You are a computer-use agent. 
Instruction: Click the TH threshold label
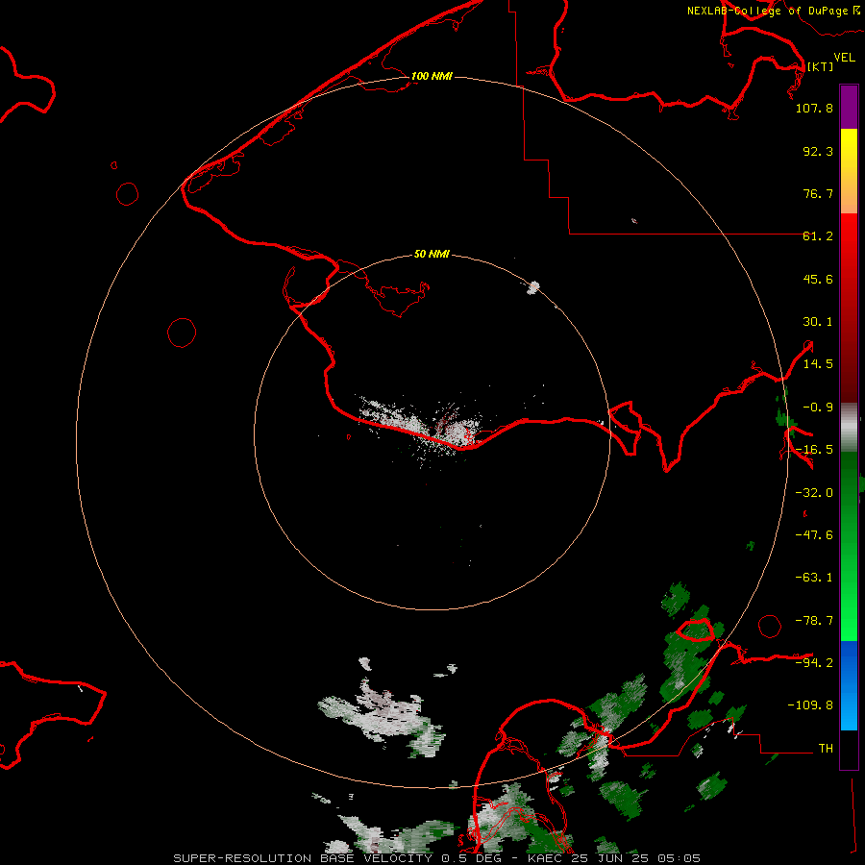[826, 748]
